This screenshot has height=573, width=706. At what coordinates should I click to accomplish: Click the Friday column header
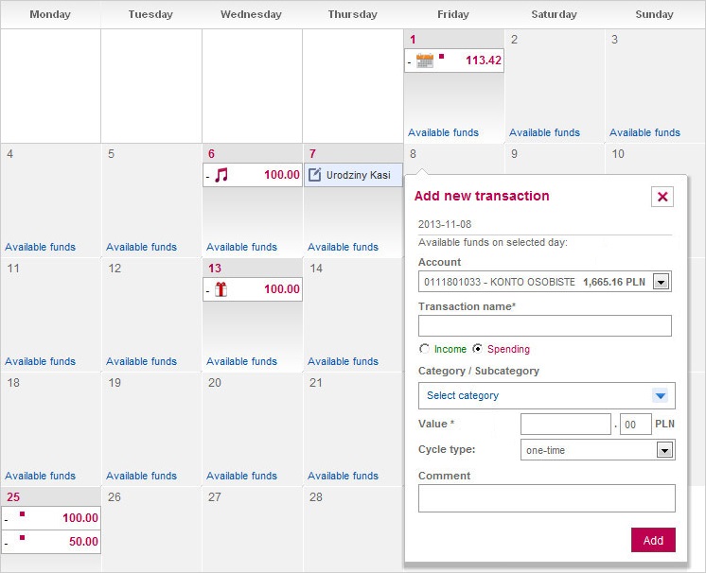click(x=453, y=14)
